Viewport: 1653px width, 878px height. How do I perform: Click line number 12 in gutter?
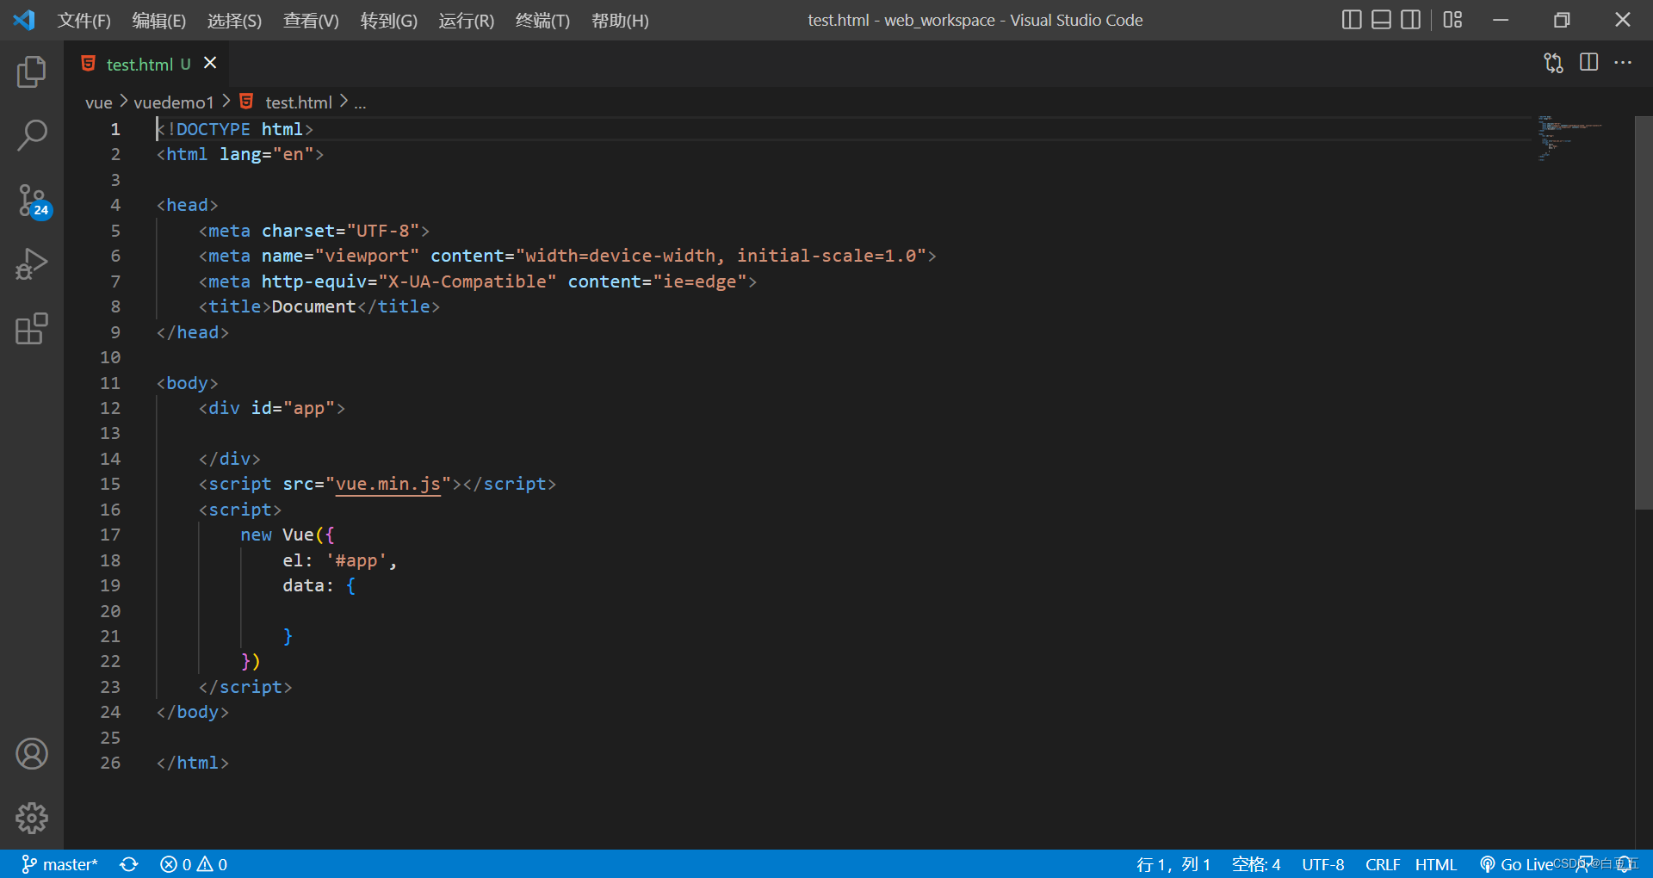(110, 408)
